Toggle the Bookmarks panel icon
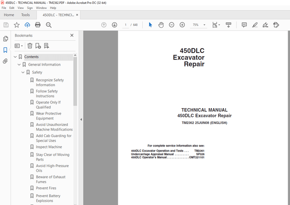290x205 pixels. click(5, 50)
